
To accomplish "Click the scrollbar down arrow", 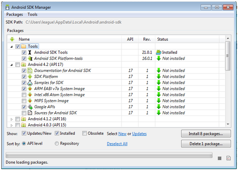I will [x=228, y=124].
